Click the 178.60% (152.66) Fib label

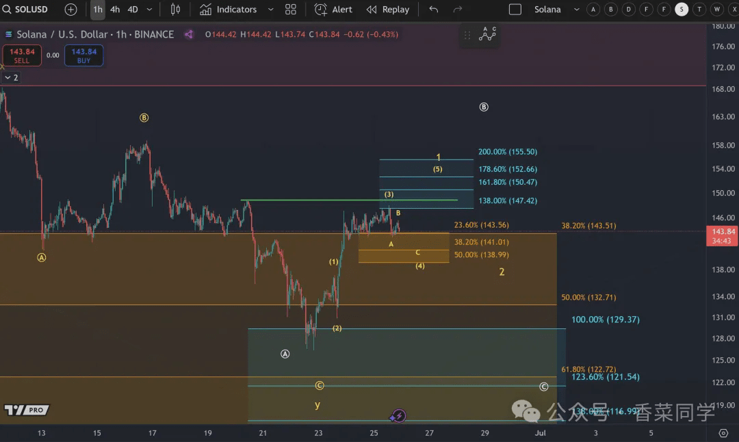coord(508,169)
